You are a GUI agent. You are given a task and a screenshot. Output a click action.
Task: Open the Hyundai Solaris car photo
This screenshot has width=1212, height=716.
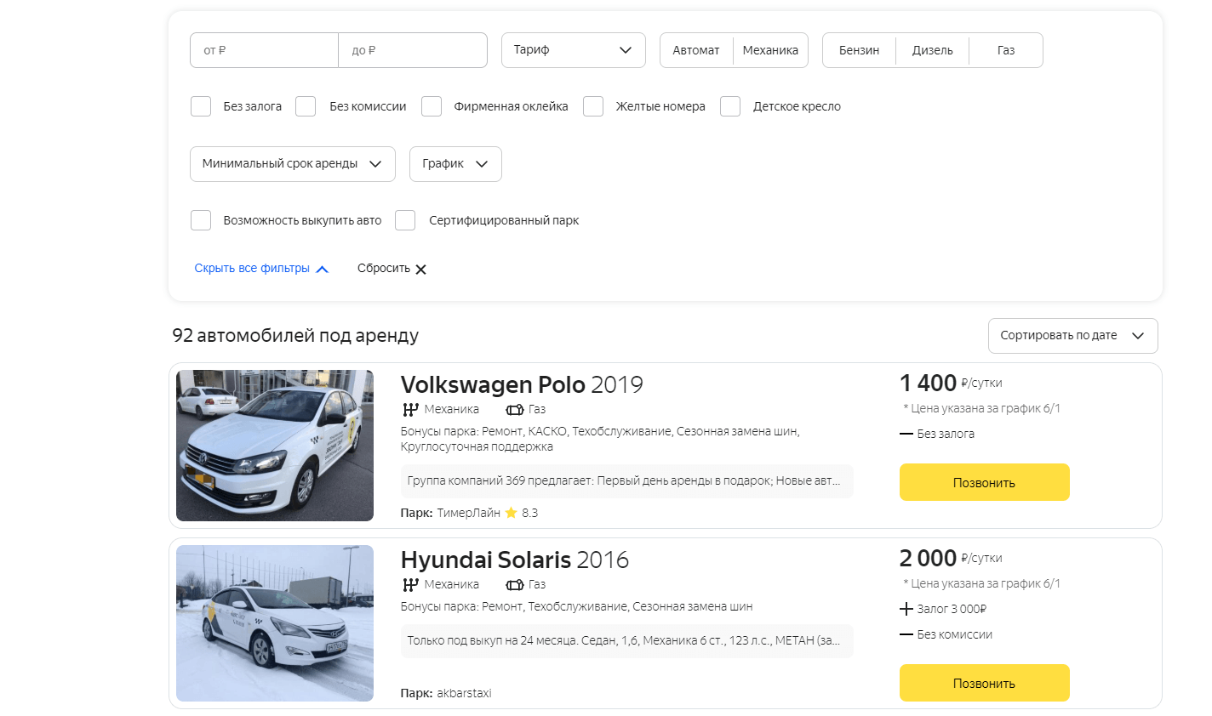[x=275, y=623]
